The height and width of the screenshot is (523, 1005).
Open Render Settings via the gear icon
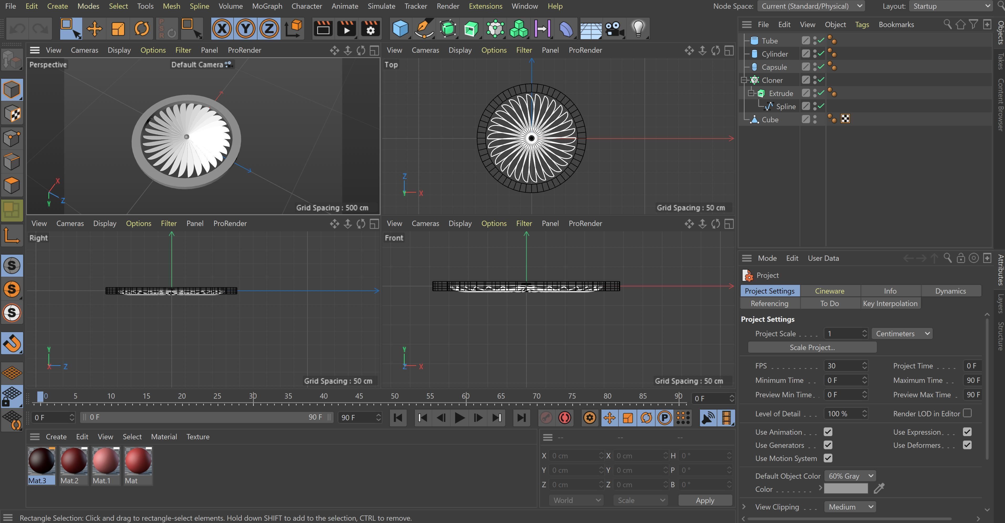(x=370, y=28)
